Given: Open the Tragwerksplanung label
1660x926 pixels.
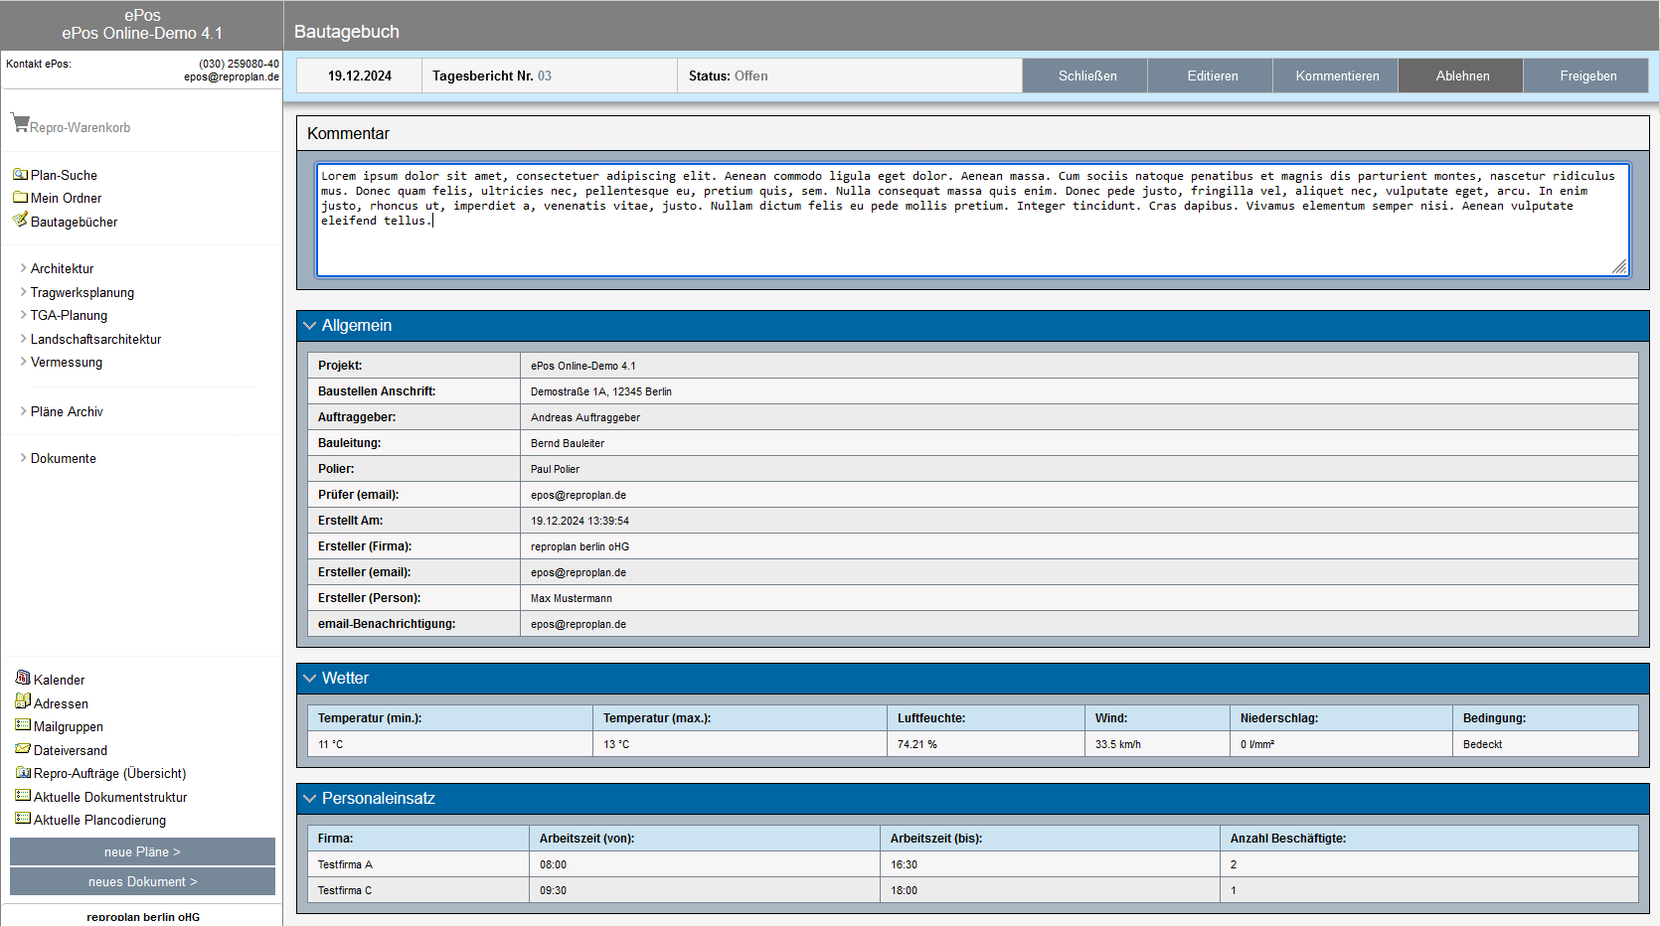Looking at the screenshot, I should pyautogui.click(x=83, y=292).
